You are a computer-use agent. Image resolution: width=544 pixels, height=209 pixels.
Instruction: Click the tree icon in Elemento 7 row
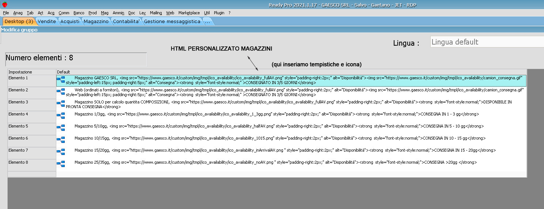pyautogui.click(x=61, y=152)
